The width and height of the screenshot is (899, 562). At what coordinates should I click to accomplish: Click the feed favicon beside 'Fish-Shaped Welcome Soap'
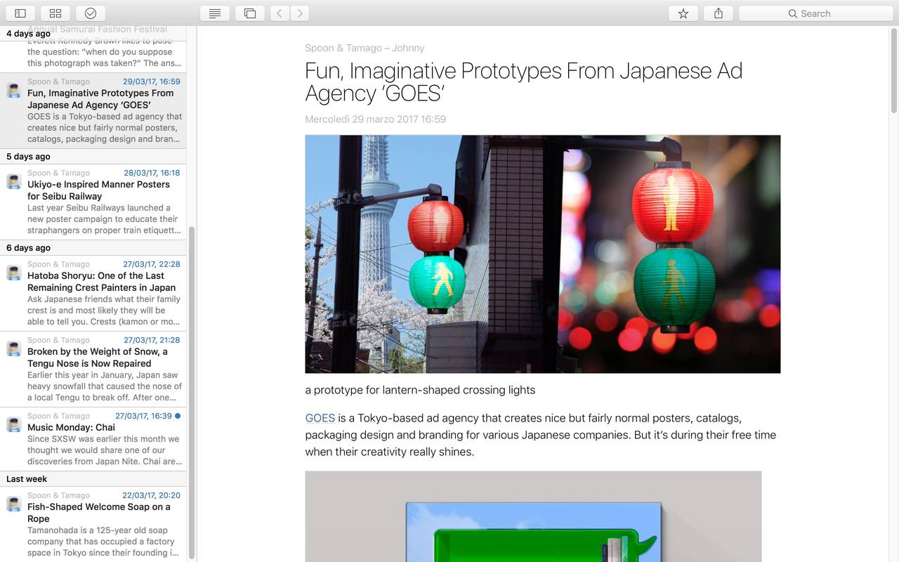(x=13, y=504)
